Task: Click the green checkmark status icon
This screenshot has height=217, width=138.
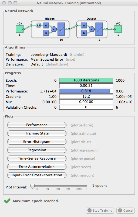Action: click(7, 201)
